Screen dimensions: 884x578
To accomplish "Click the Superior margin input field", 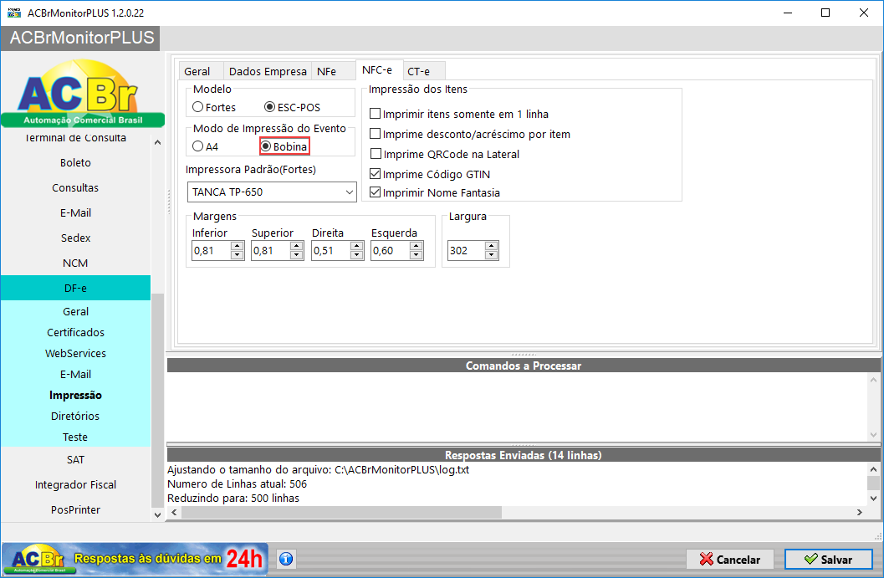I will click(x=271, y=250).
